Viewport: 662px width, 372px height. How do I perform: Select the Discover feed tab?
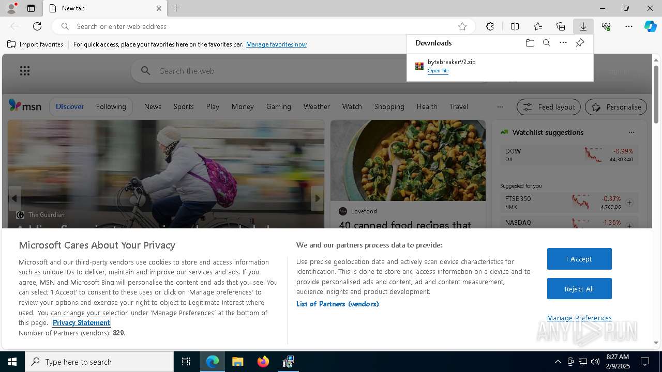pos(70,106)
